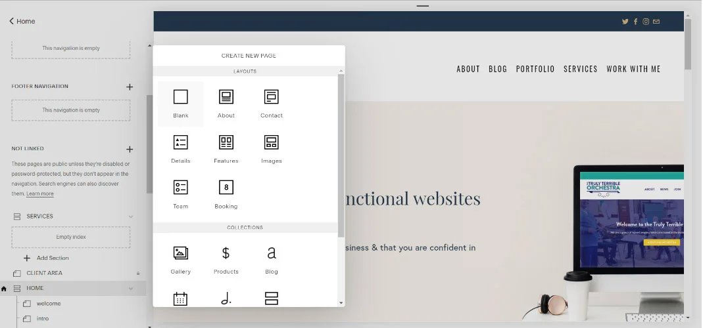
Task: Open BLOG in site navigation
Action: coord(498,69)
